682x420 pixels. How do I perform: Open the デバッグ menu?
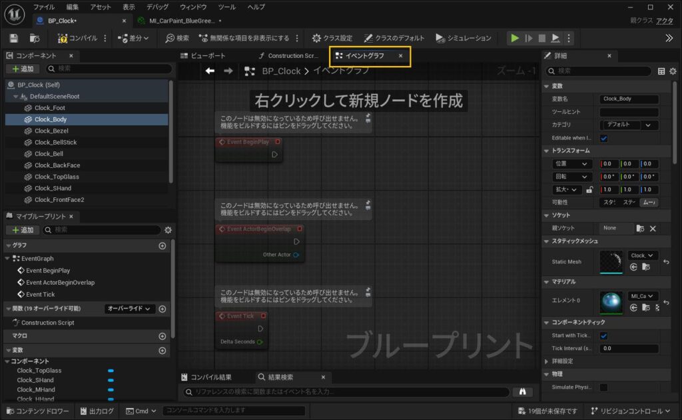pyautogui.click(x=157, y=7)
